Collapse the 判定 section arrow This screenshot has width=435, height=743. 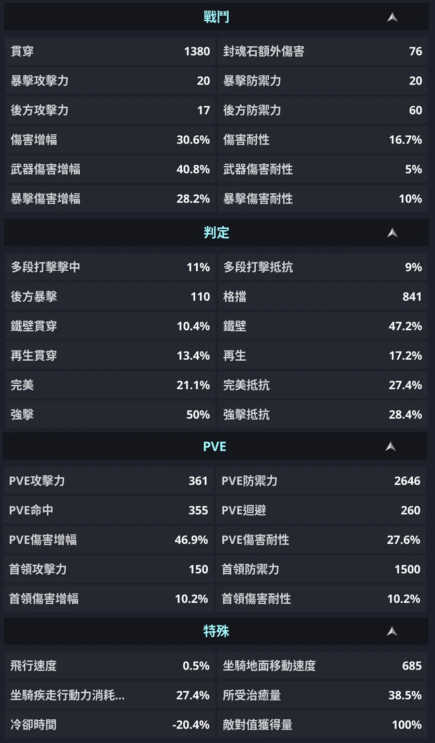392,233
